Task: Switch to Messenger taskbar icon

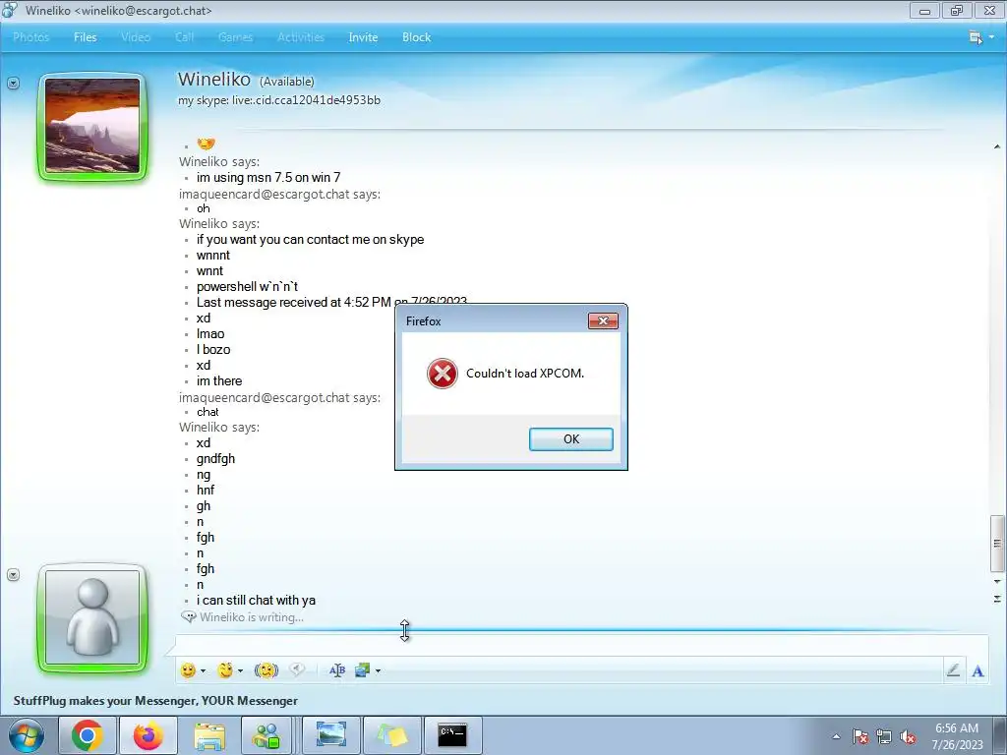Action: point(266,735)
